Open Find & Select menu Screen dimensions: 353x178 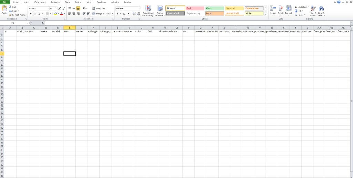click(321, 11)
